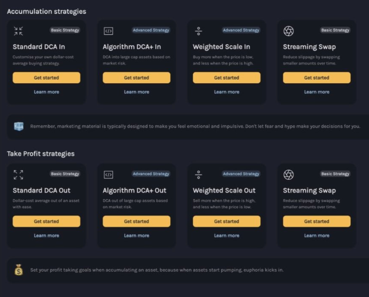369x297 pixels.
Task: Get started with Standard DCA Out
Action: point(46,222)
